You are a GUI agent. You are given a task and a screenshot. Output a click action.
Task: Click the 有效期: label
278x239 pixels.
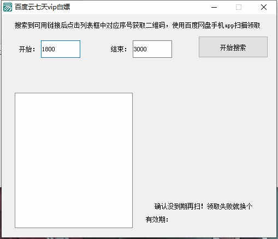pos(157,219)
